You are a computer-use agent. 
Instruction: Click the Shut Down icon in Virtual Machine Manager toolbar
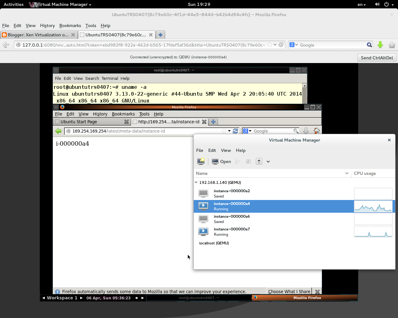click(259, 161)
